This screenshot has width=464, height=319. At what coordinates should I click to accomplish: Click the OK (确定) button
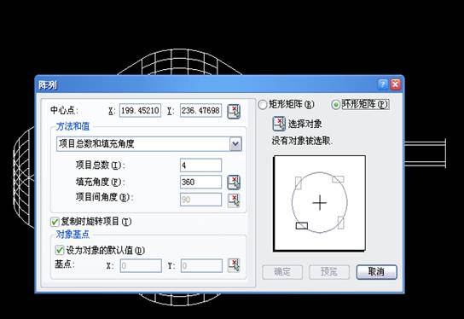(282, 272)
